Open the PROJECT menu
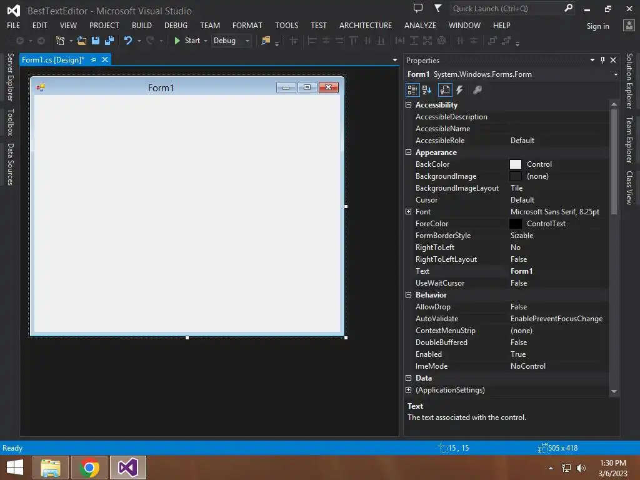The width and height of the screenshot is (640, 480). [x=104, y=25]
